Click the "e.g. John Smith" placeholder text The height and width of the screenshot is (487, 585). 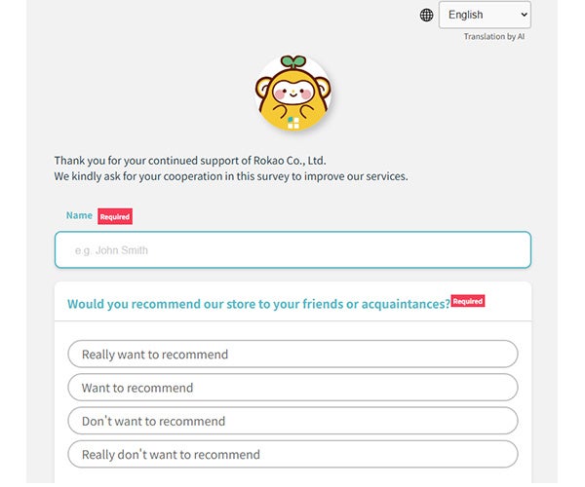pyautogui.click(x=111, y=250)
